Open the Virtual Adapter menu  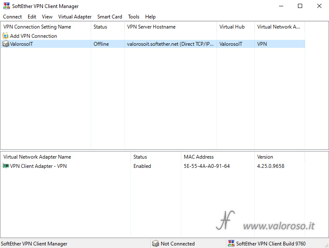(x=75, y=17)
